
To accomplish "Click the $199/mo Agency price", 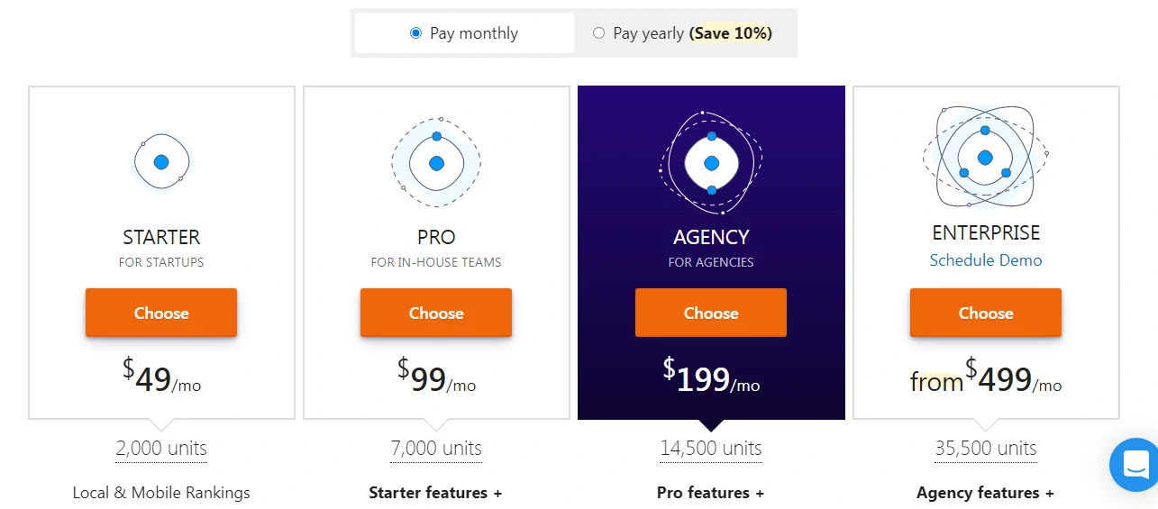I will 711,377.
